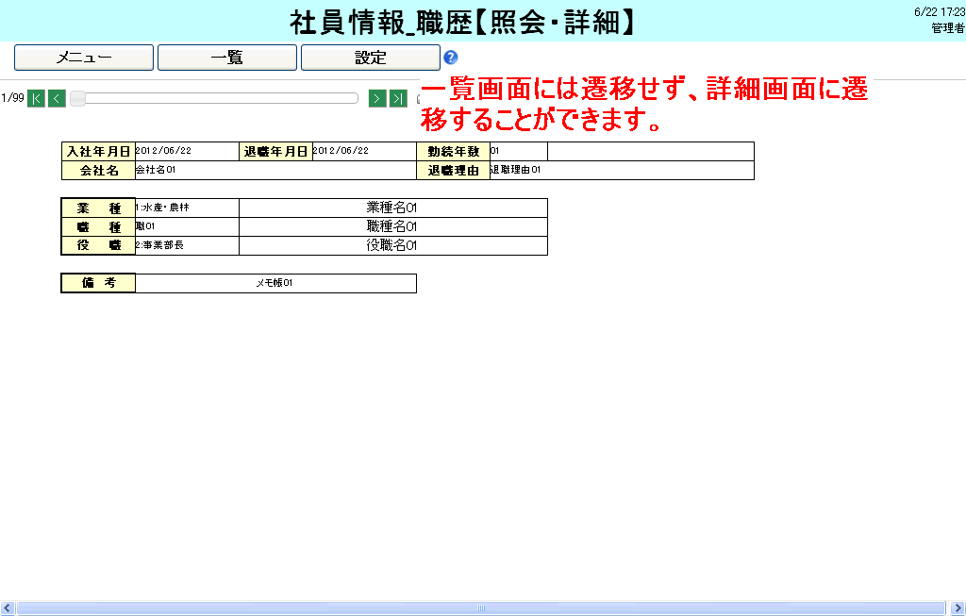The image size is (966, 616).
Task: Click the 勤続年数 field value
Action: 518,151
